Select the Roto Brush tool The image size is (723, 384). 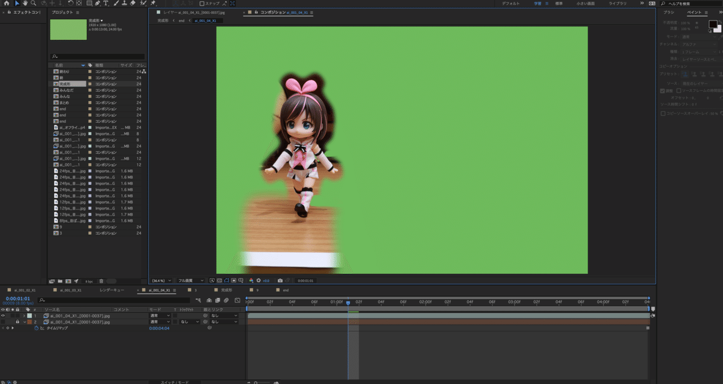pyautogui.click(x=144, y=3)
